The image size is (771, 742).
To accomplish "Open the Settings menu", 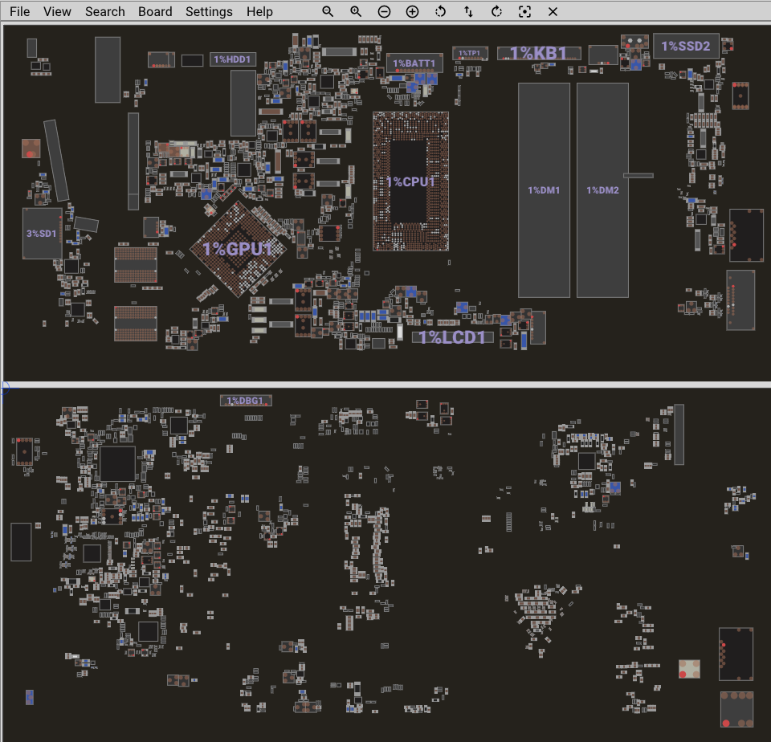I will (x=209, y=11).
